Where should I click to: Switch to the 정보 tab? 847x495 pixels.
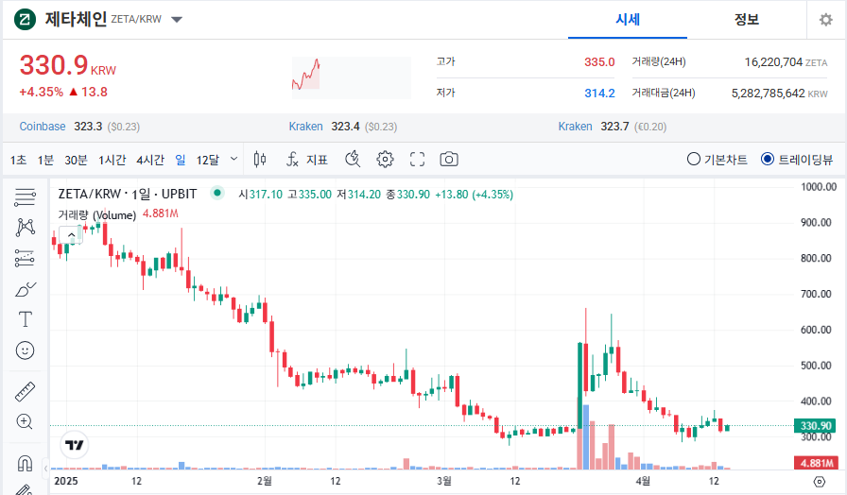[x=747, y=20]
